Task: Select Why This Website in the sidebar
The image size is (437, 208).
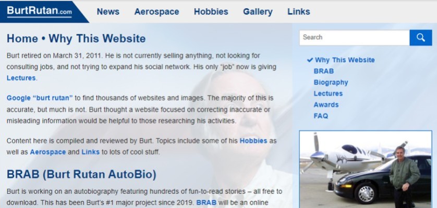Action: pyautogui.click(x=345, y=60)
